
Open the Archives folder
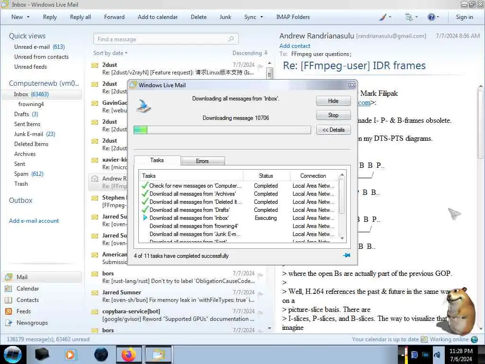tap(25, 154)
